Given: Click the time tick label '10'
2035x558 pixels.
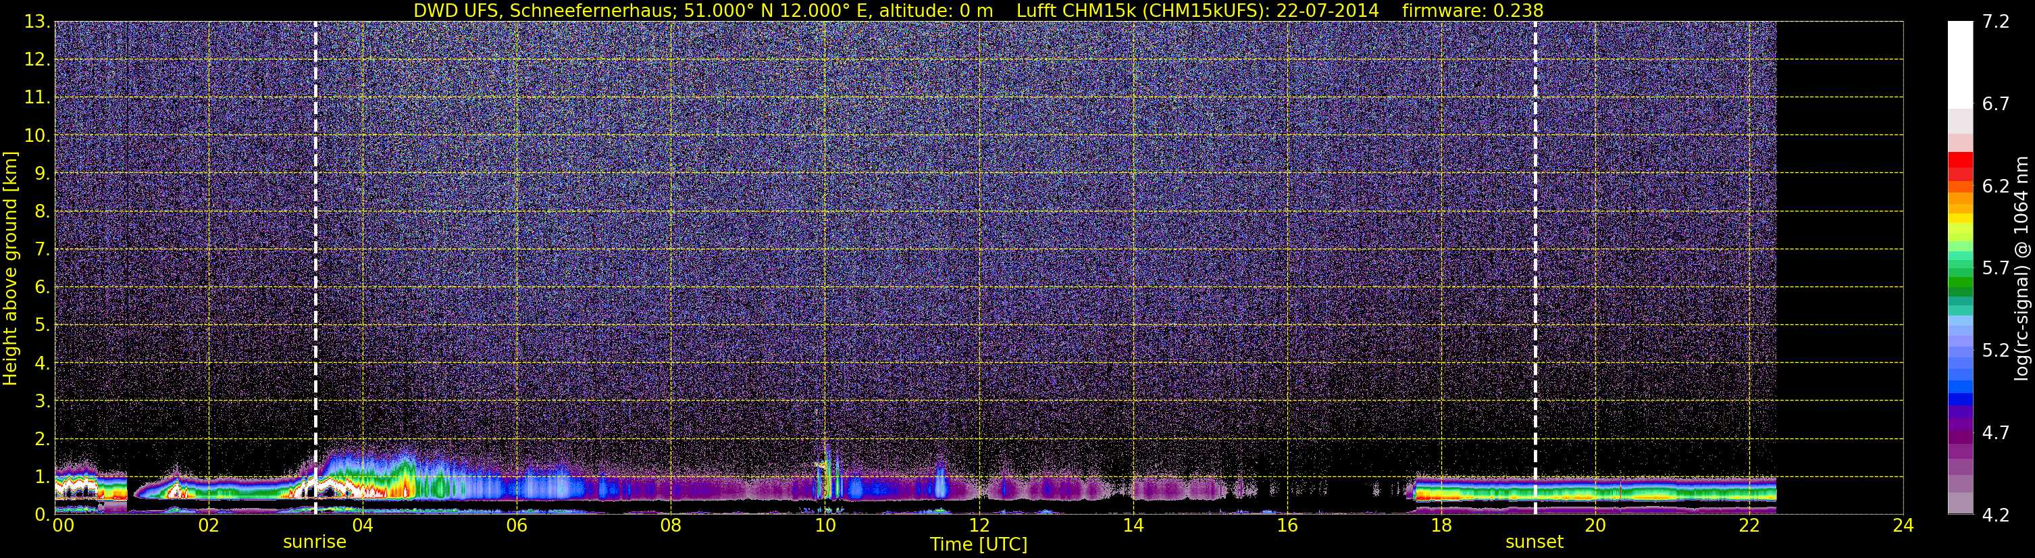Looking at the screenshot, I should click(824, 526).
